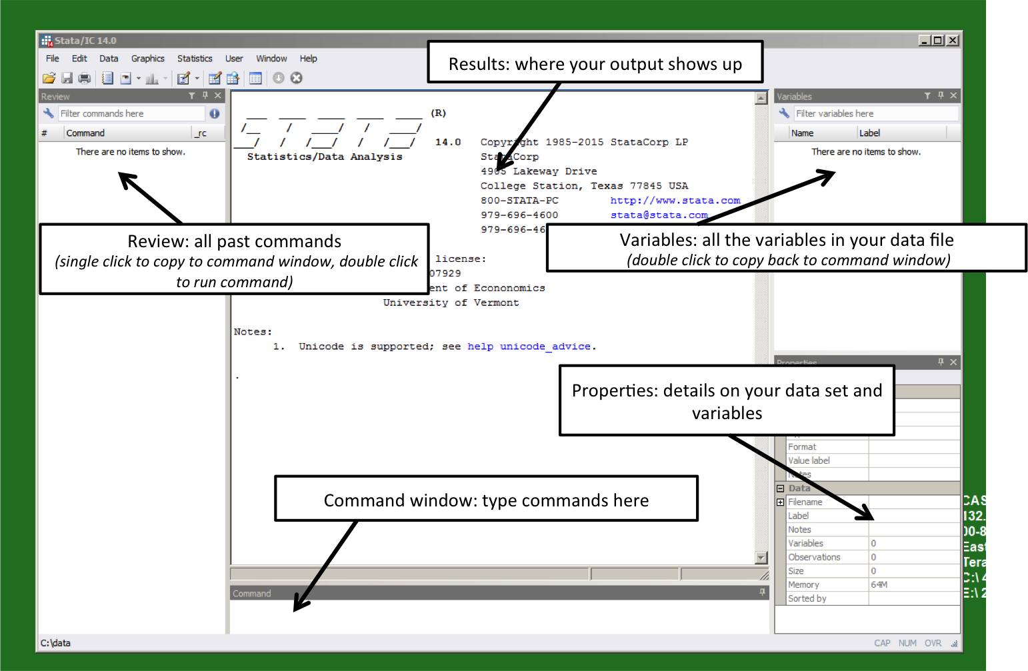1028x671 pixels.
Task: Click the Results scrollbar up arrow
Action: pyautogui.click(x=761, y=98)
